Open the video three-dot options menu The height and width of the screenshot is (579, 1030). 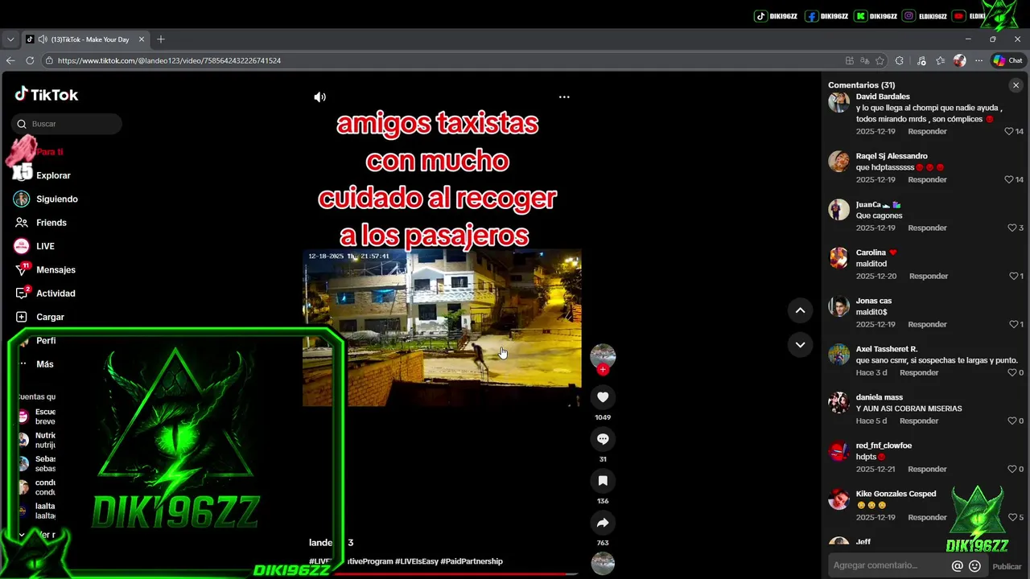(x=564, y=97)
